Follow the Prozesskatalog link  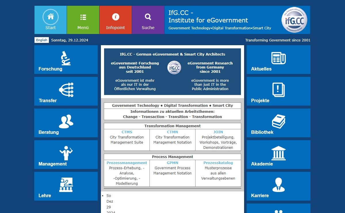click(218, 163)
